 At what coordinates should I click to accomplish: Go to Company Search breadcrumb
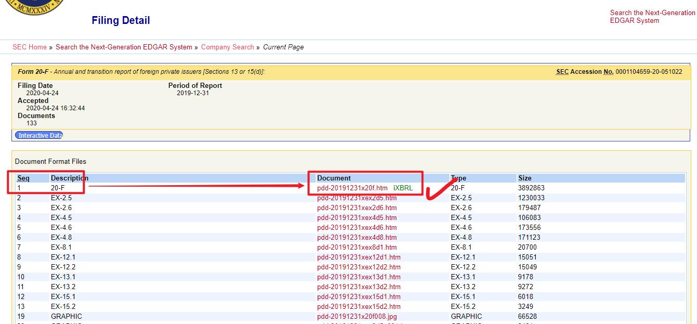(227, 47)
